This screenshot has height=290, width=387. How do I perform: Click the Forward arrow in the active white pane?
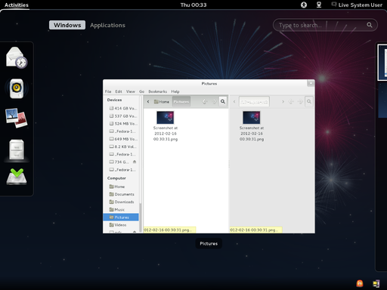[215, 101]
